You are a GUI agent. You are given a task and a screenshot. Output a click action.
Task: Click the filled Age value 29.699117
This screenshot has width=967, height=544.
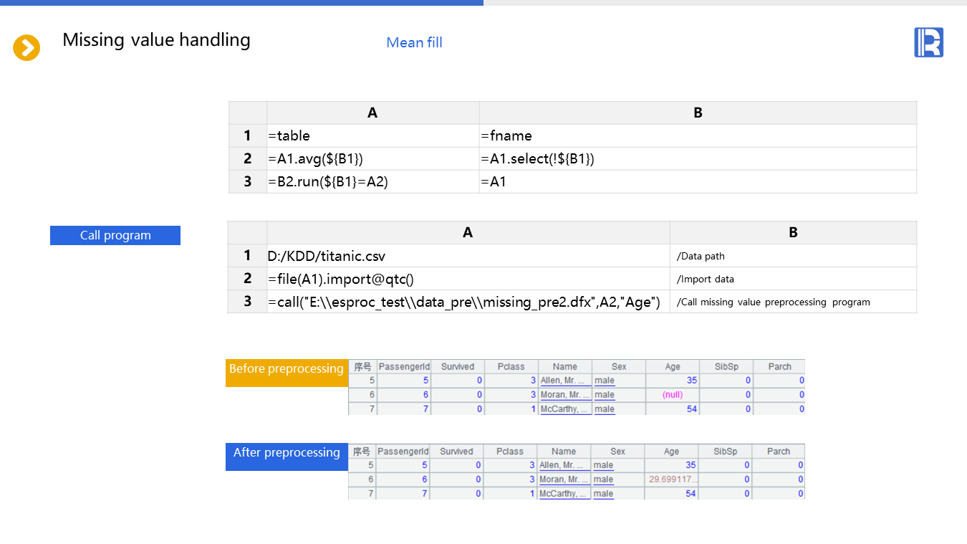pos(672,479)
